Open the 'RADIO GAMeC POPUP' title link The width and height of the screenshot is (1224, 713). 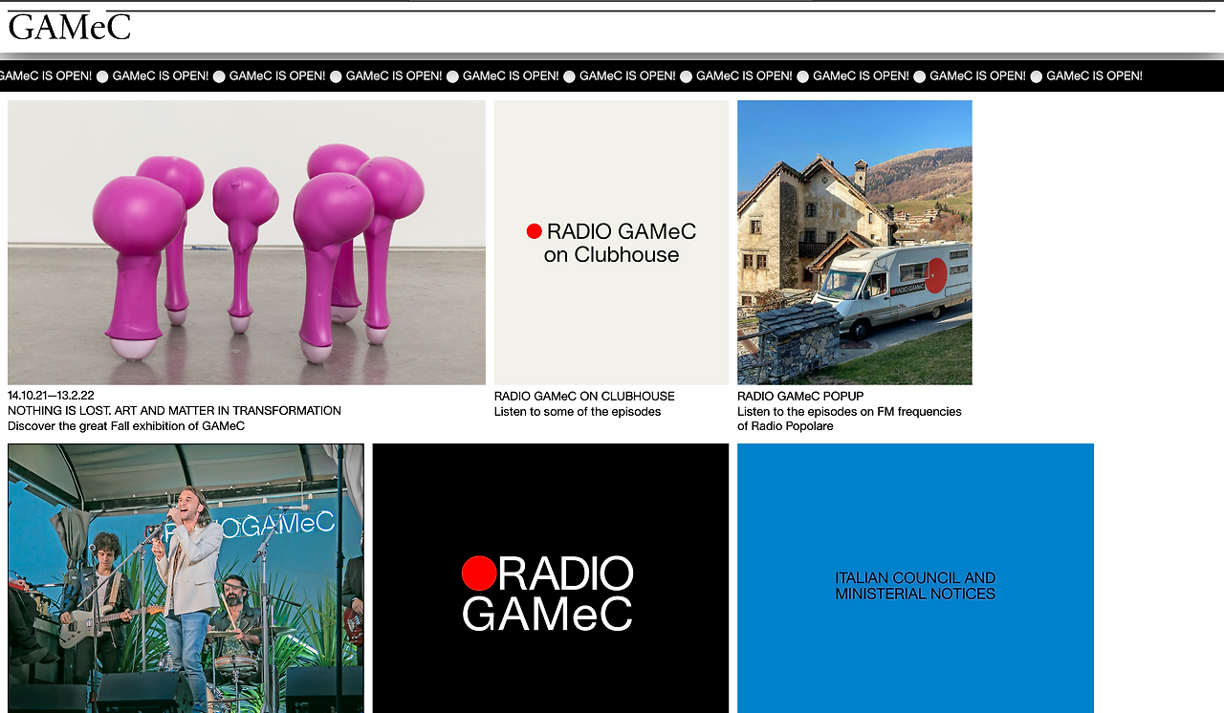tap(800, 397)
